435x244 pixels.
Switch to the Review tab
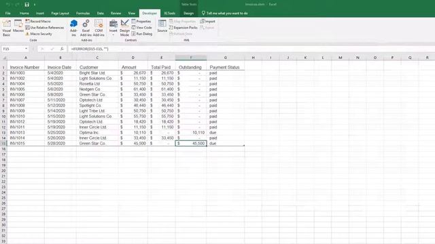click(116, 14)
